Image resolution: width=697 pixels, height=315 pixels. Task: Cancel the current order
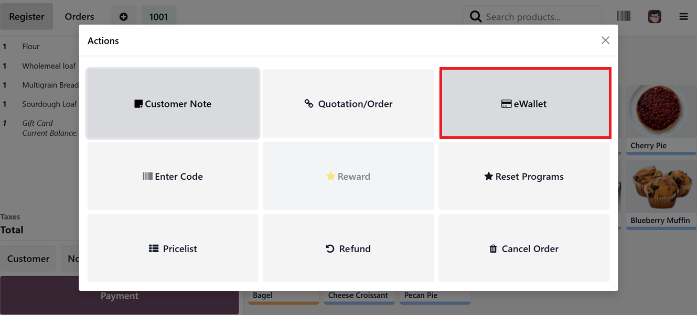coord(524,248)
